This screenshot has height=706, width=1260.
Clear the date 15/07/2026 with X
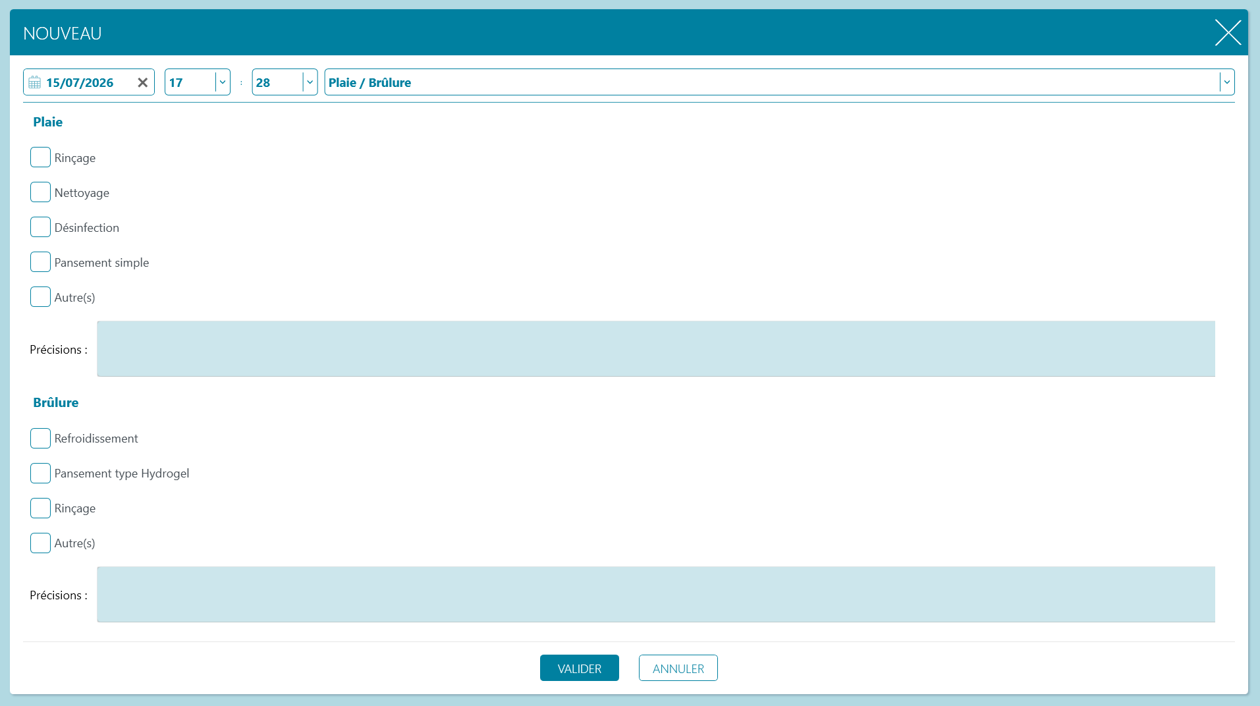142,82
